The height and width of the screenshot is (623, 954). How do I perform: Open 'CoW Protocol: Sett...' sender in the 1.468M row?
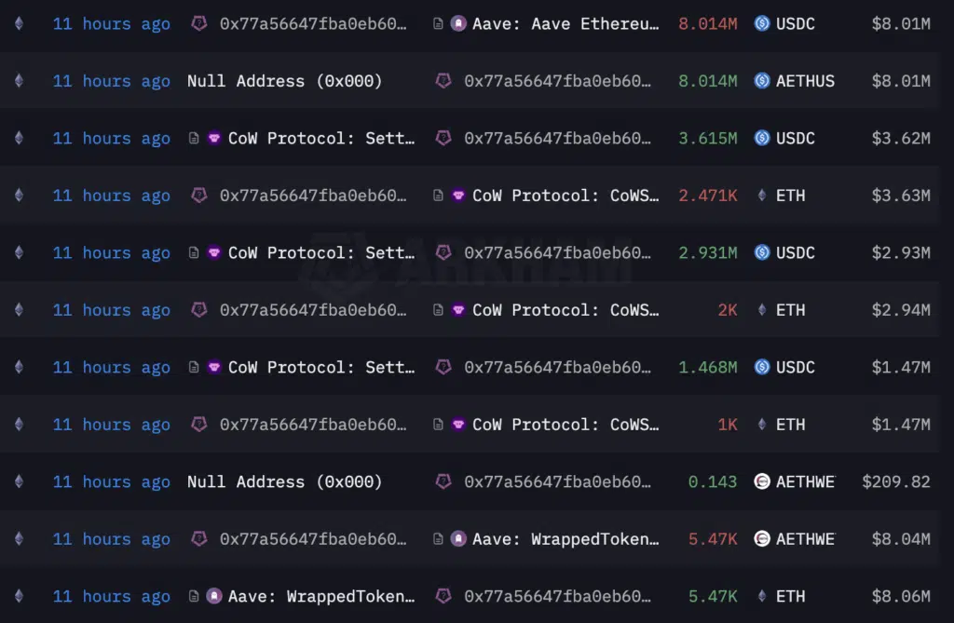point(321,368)
